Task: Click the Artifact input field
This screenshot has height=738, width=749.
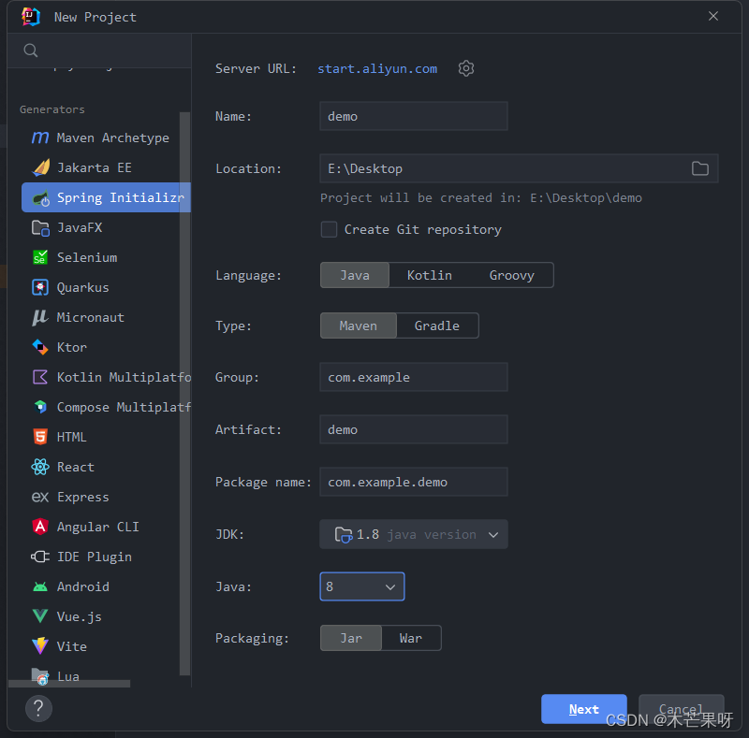Action: pyautogui.click(x=414, y=429)
